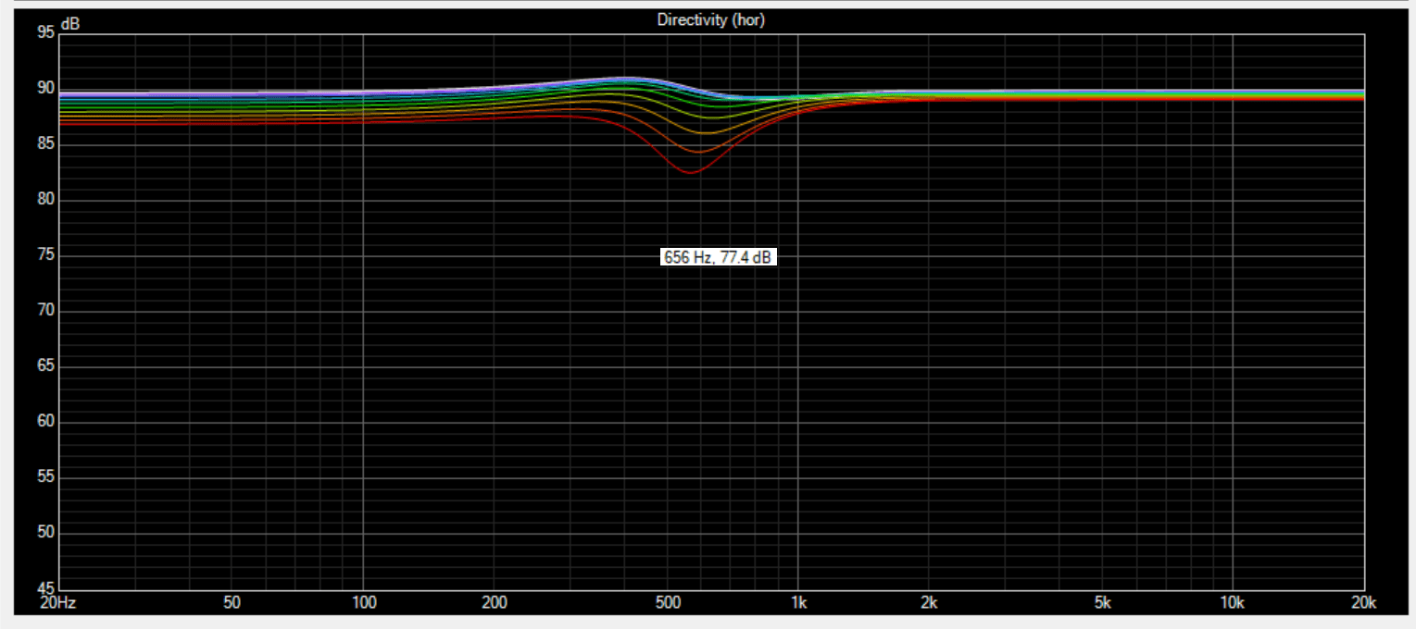Viewport: 1416px width, 629px height.
Task: Select the "656 Hz, 77.4 dB" cursor readout
Action: click(718, 257)
